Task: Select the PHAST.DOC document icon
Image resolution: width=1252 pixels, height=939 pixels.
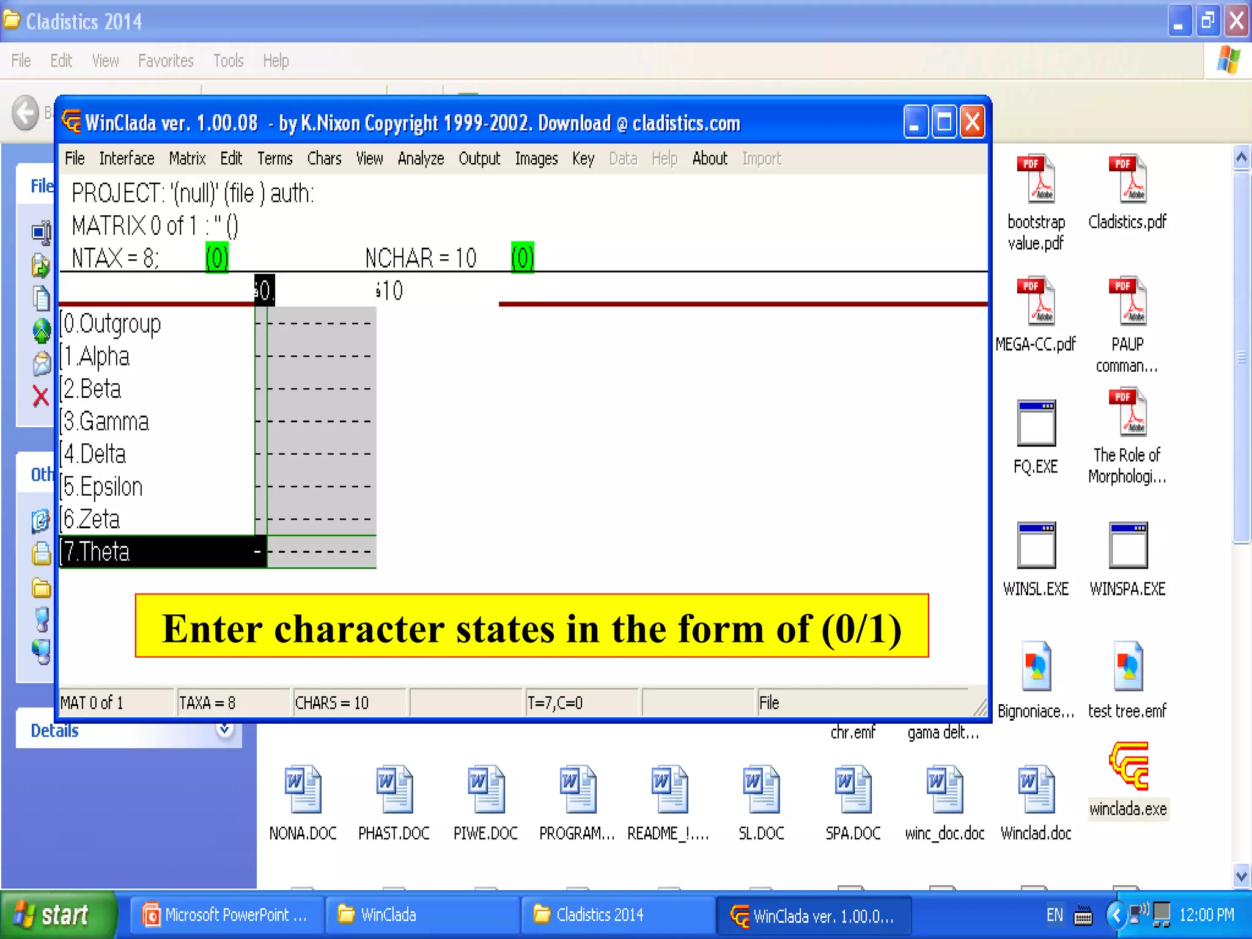Action: (394, 789)
